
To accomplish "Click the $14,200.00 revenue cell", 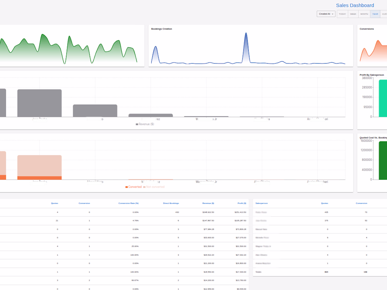I will tap(209, 280).
